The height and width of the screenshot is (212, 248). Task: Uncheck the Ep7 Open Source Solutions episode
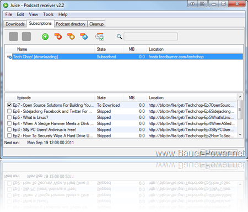(x=9, y=105)
